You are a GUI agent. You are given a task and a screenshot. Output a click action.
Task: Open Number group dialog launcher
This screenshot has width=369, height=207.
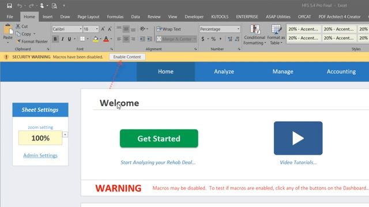click(x=239, y=49)
